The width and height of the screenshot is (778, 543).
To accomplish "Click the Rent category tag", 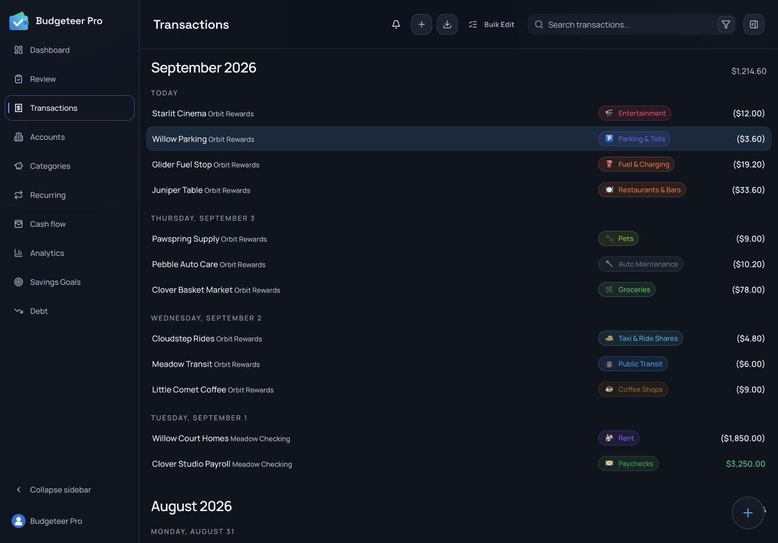I will [x=619, y=438].
